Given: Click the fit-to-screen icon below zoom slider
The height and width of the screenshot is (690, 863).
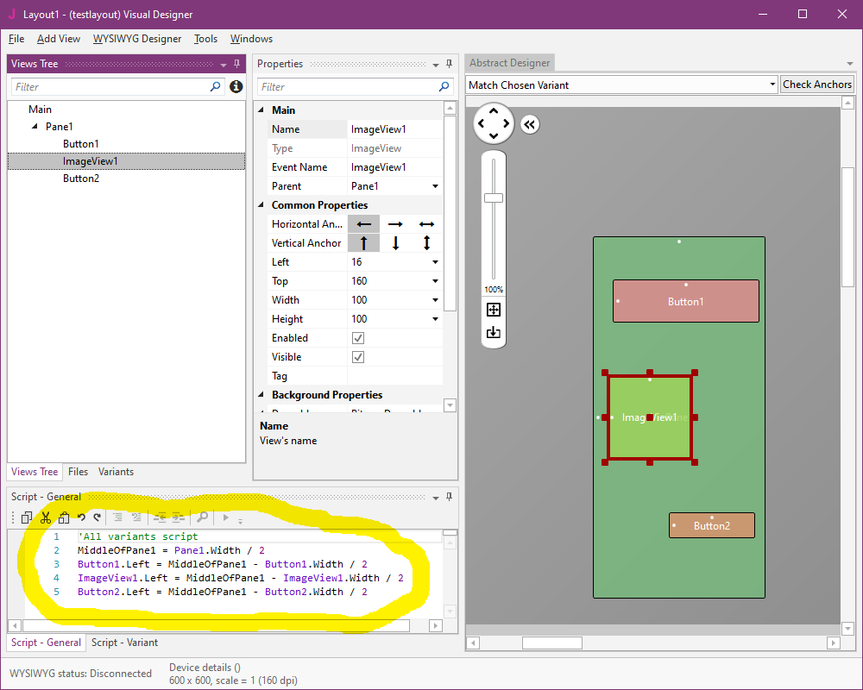Looking at the screenshot, I should pos(494,310).
